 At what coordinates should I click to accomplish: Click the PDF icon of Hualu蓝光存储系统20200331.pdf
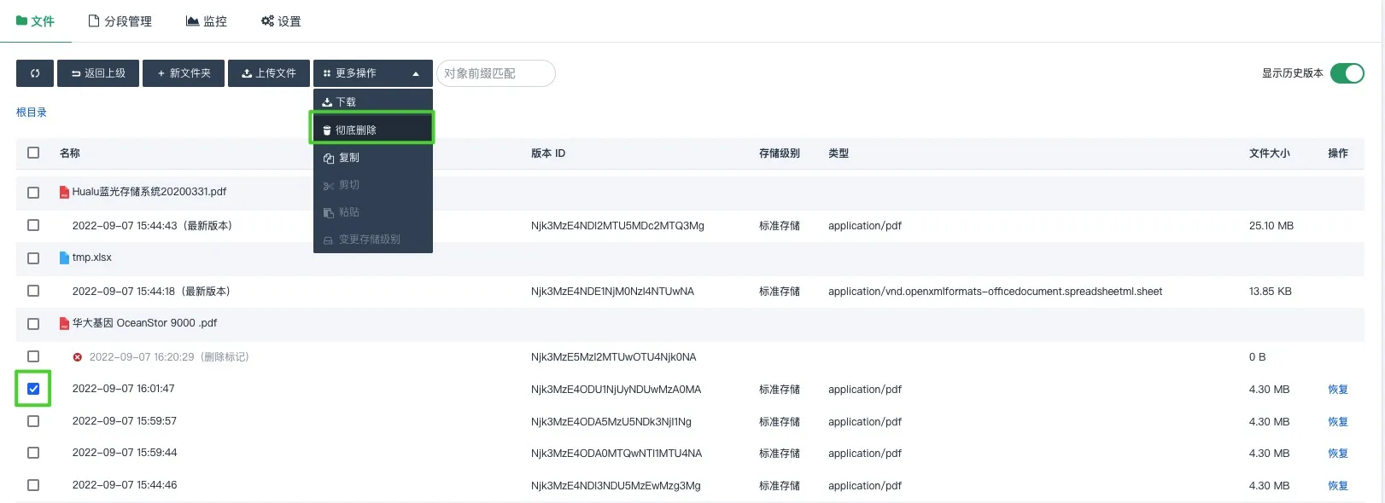coord(64,193)
